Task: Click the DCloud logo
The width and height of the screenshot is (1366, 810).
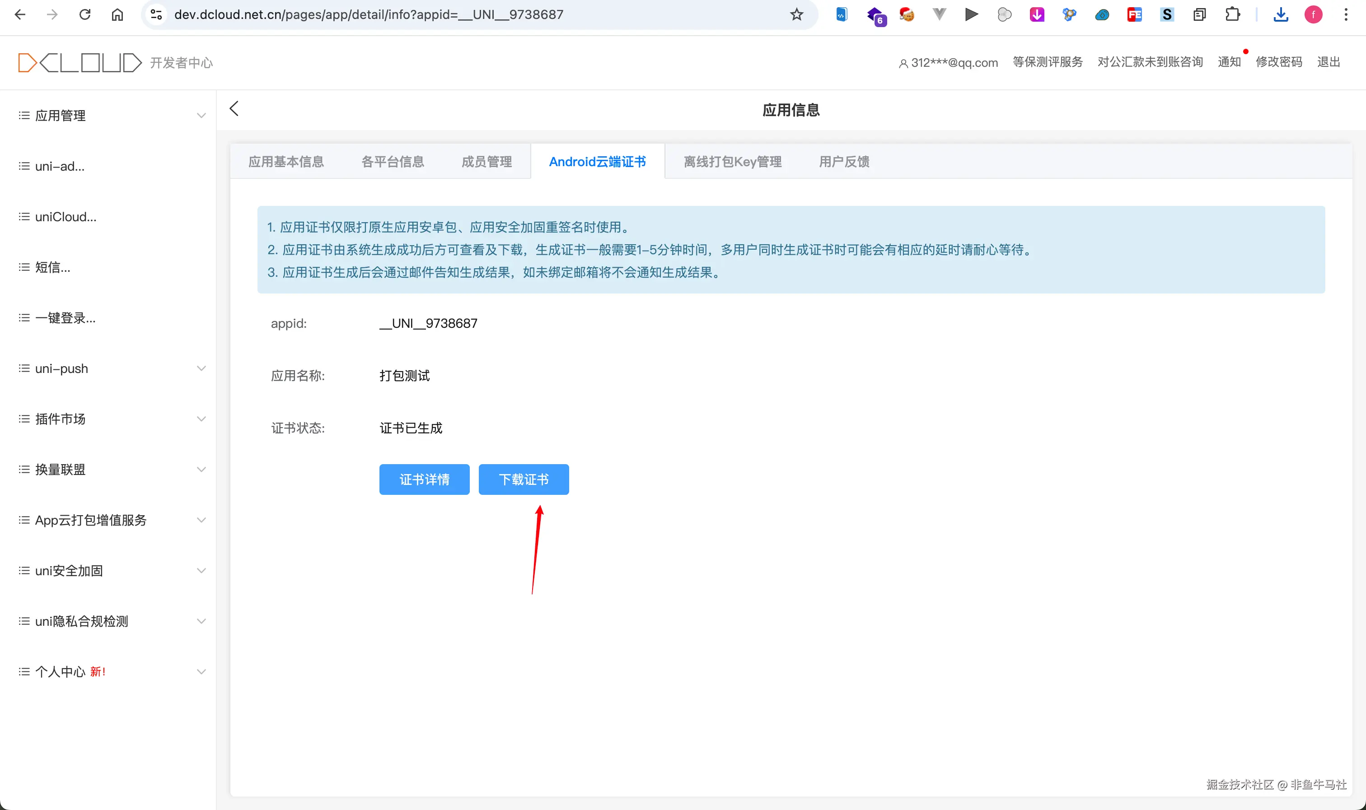Action: [x=80, y=63]
